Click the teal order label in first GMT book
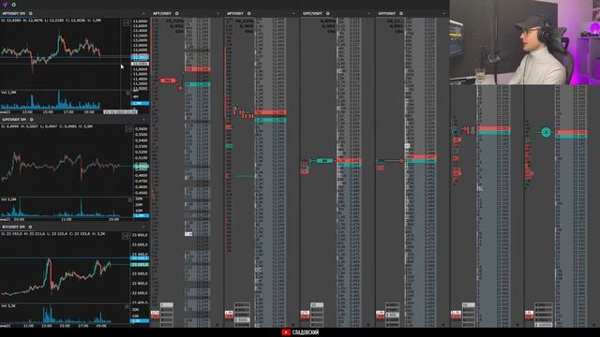 point(324,161)
